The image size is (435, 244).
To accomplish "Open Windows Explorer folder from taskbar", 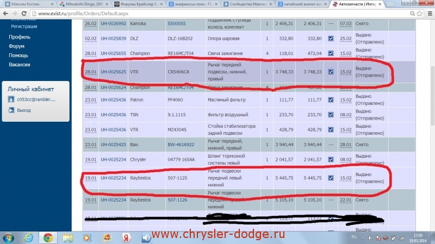I will 67,238.
